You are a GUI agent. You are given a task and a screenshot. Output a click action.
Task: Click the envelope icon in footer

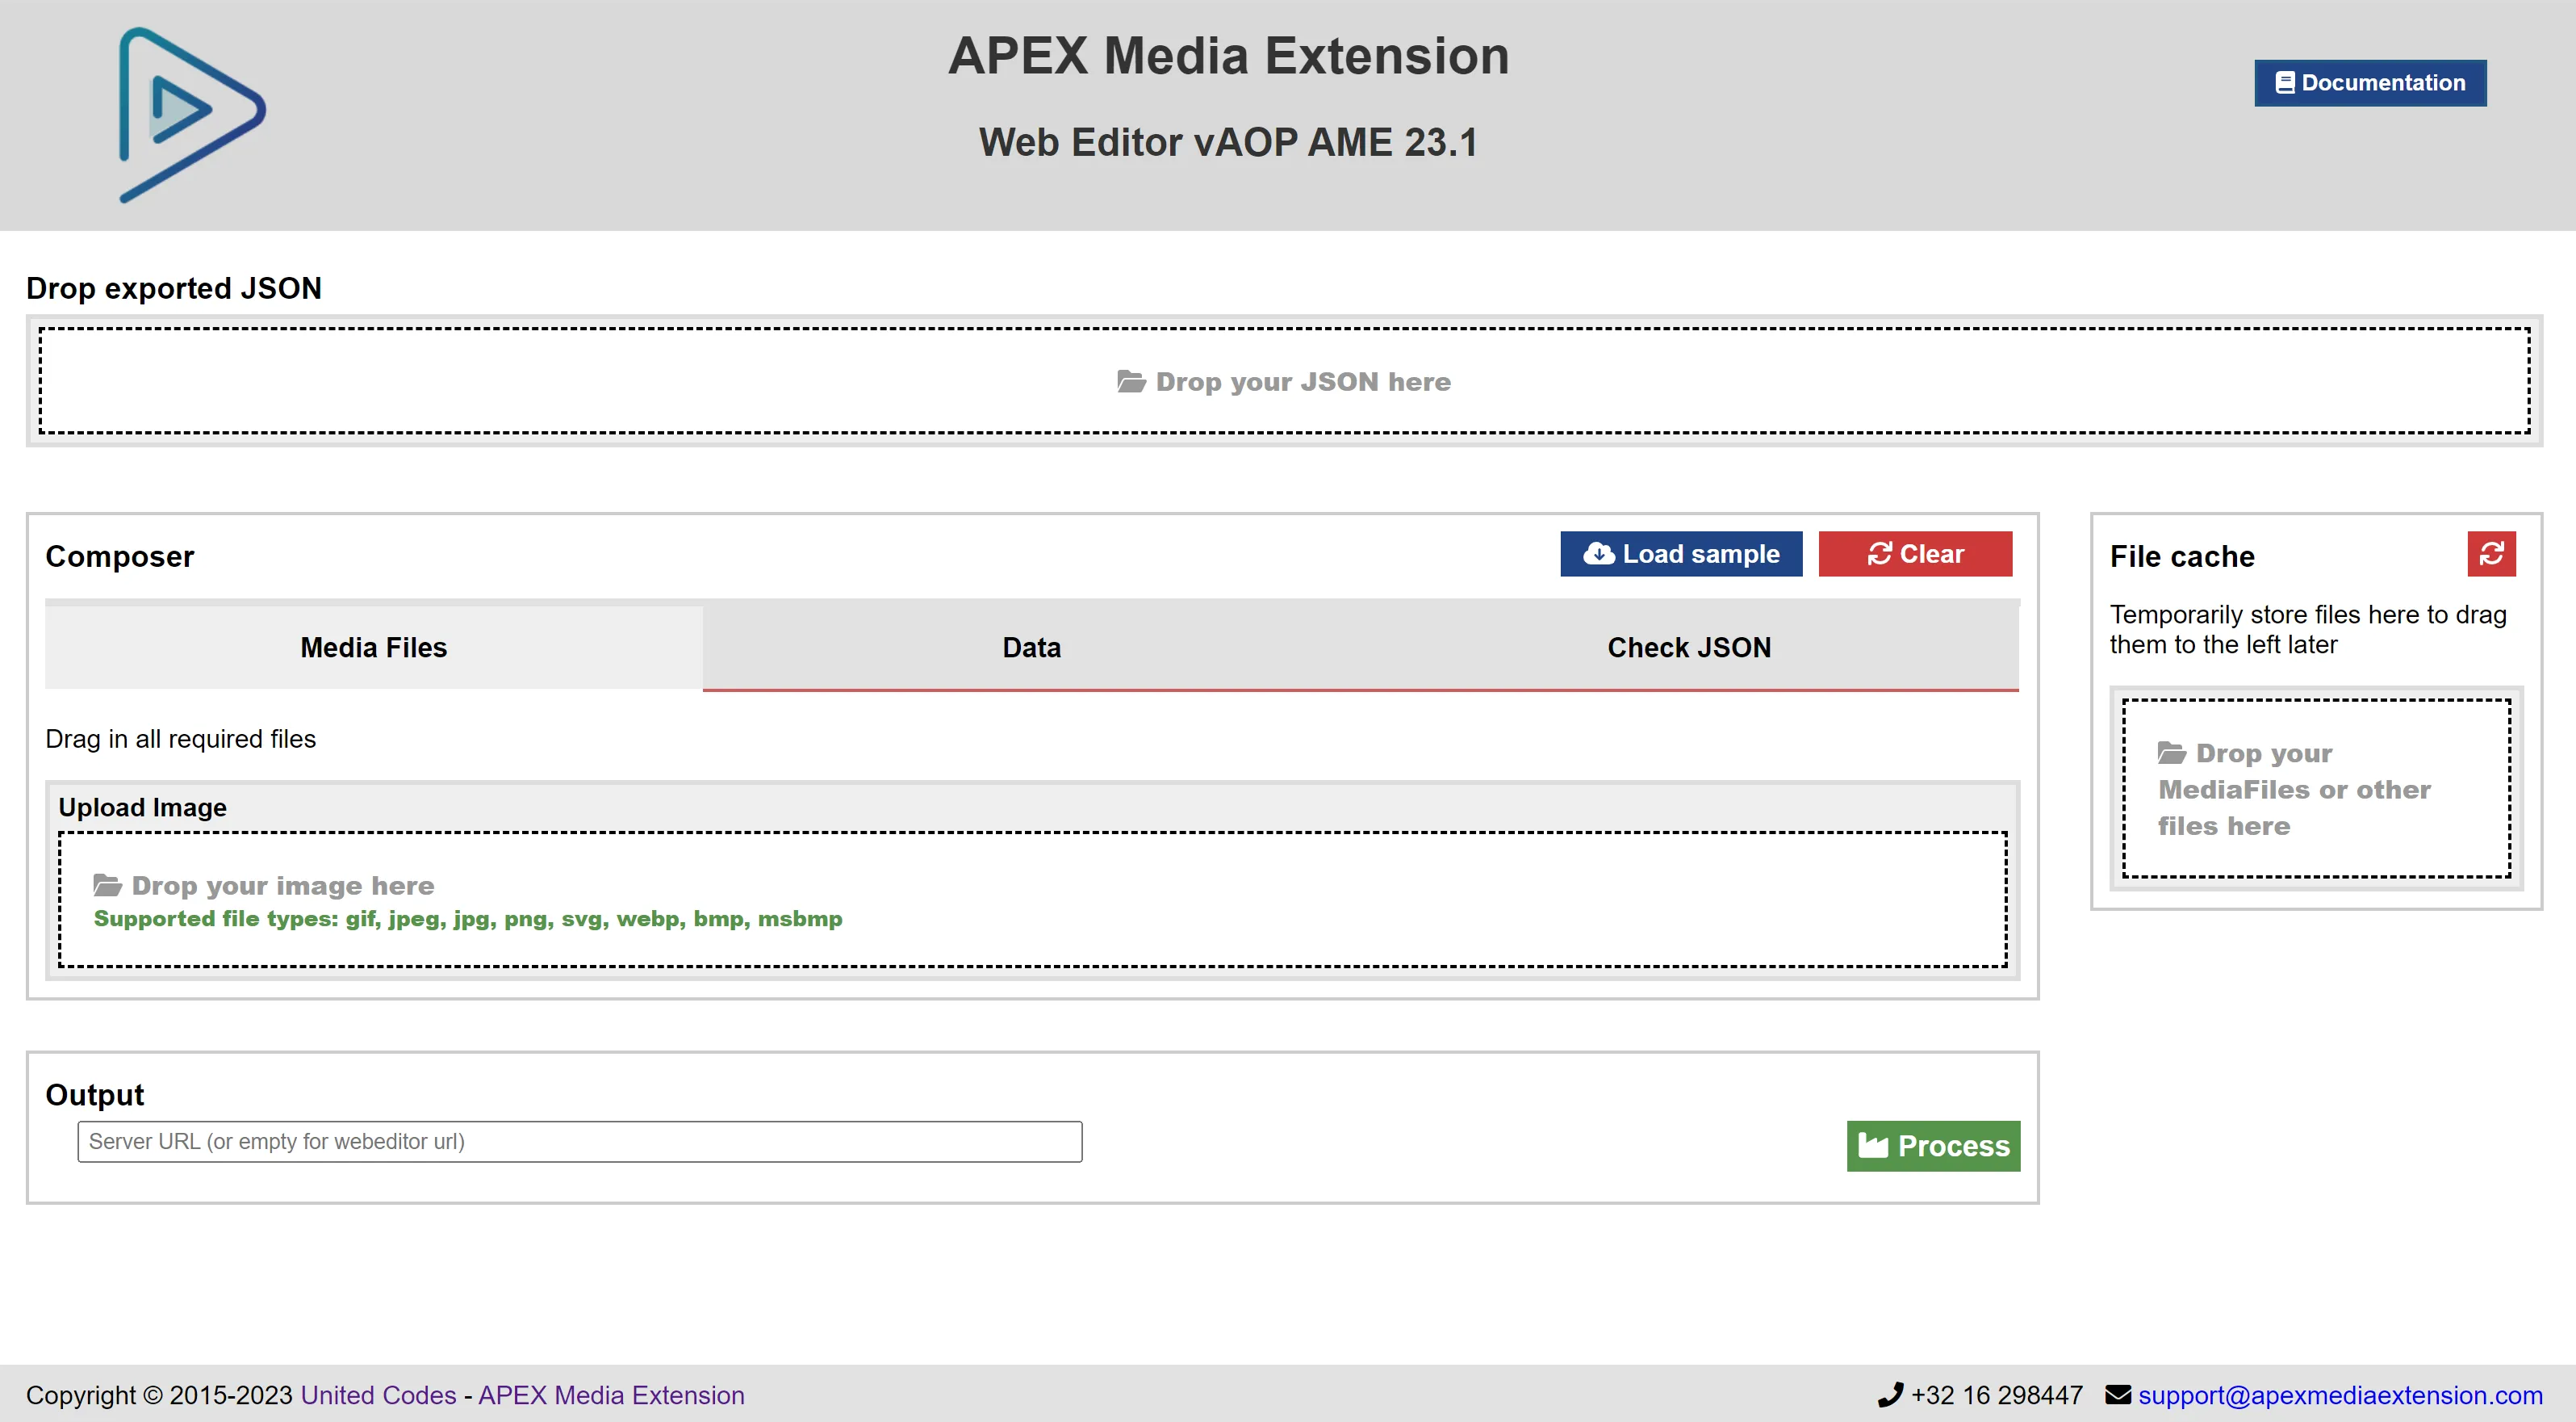[2117, 1394]
